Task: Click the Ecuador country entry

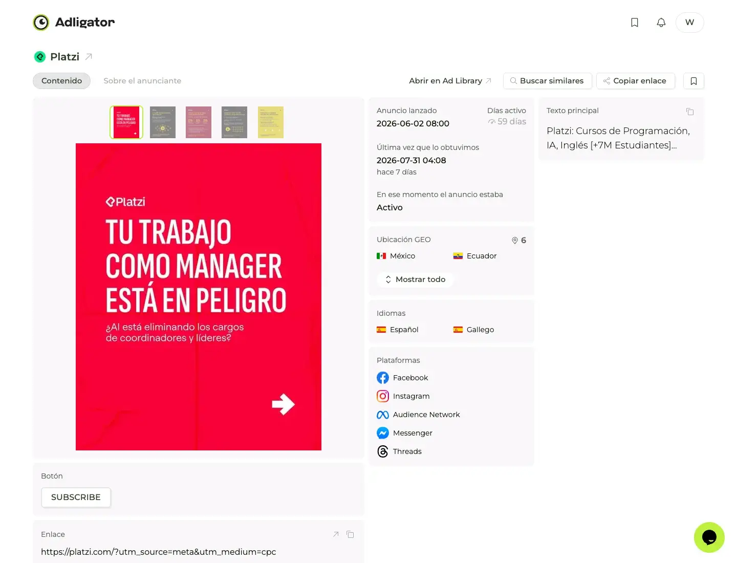Action: pyautogui.click(x=475, y=256)
